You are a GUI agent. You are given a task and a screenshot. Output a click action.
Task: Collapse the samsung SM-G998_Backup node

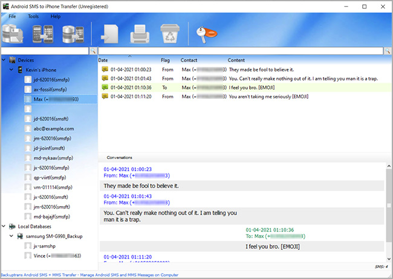coord(11,236)
